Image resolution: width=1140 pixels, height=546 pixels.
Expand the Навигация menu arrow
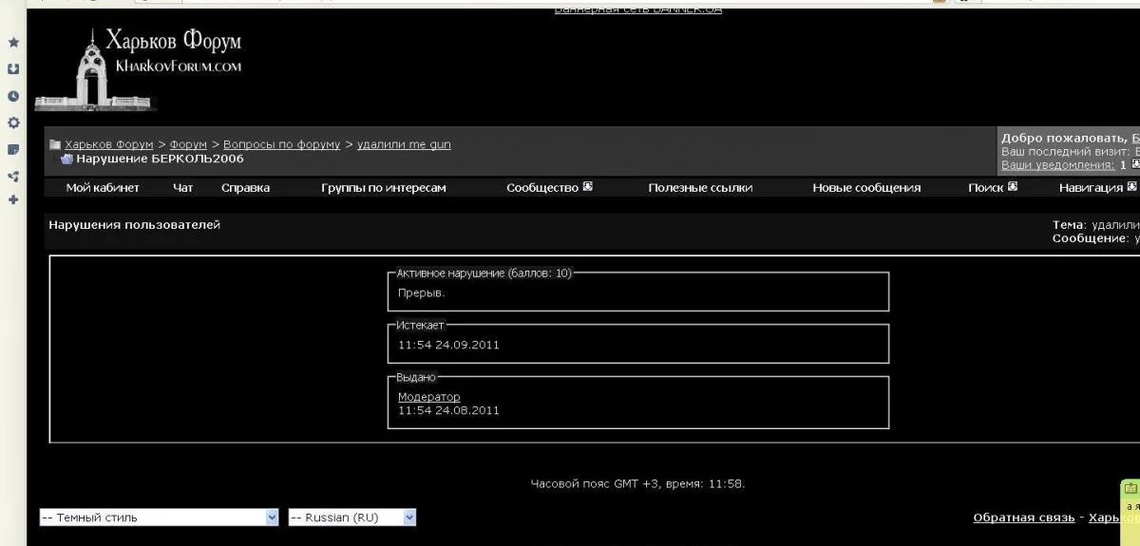point(1131,187)
